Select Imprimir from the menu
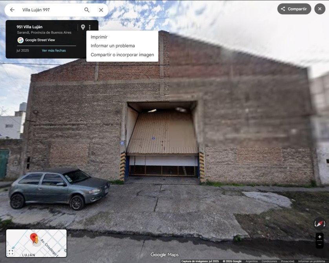329x263 pixels. point(99,37)
